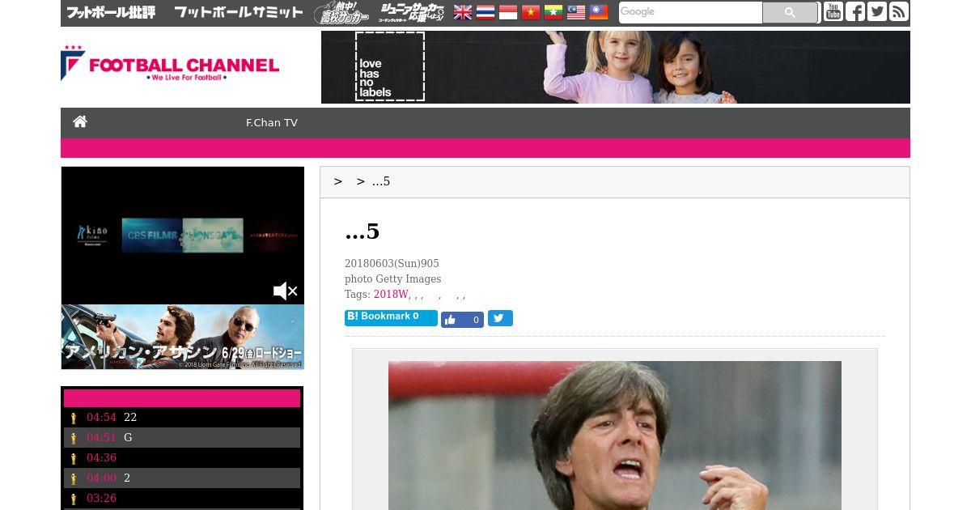Open the Twitter profile icon in header
Screen dimensions: 971x510
pos(877,11)
